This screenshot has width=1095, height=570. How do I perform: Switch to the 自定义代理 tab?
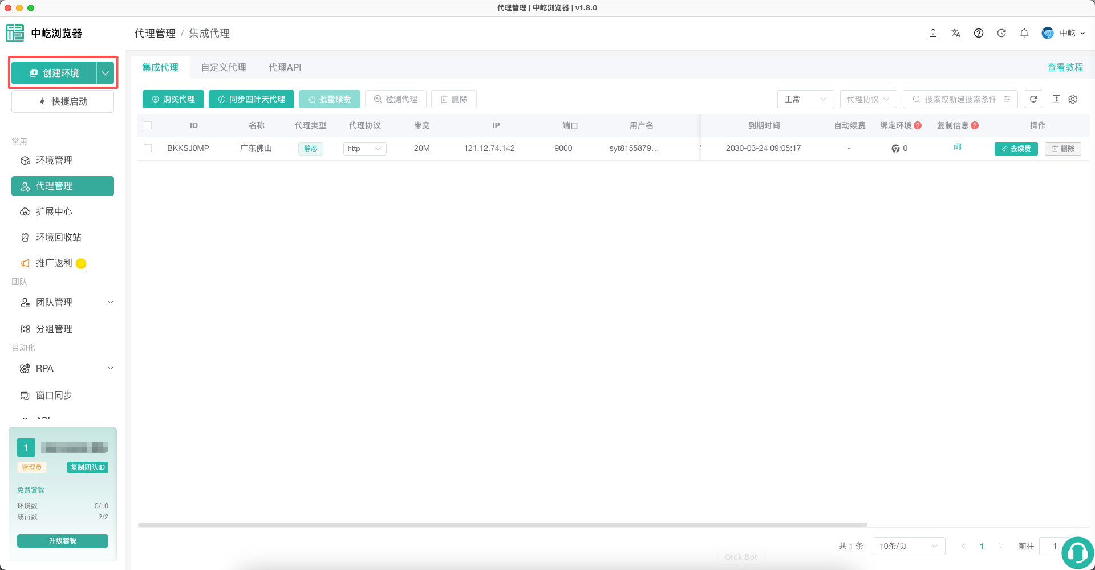pos(224,67)
